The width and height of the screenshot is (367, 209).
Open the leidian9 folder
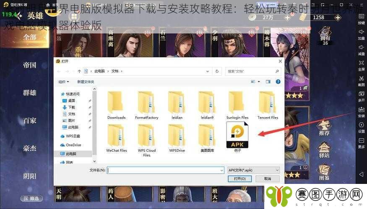pyautogui.click(x=207, y=105)
